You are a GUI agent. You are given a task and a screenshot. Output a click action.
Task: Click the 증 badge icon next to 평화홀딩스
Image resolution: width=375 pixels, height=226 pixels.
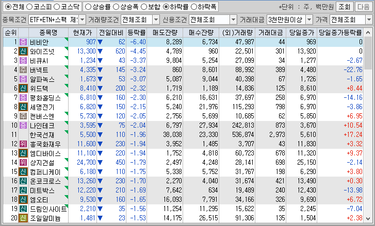click(x=23, y=98)
